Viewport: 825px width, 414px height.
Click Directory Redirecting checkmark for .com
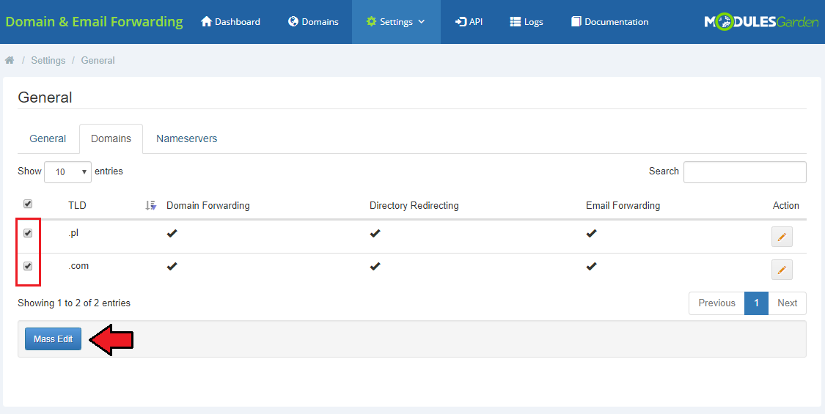(375, 267)
